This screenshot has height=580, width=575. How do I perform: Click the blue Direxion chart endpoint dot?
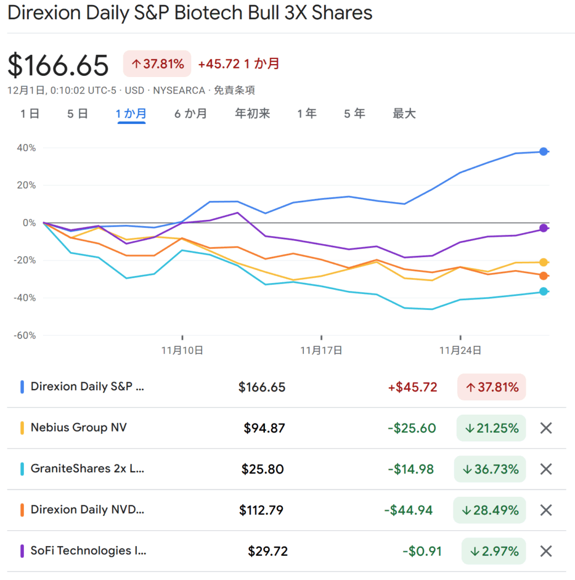(543, 151)
